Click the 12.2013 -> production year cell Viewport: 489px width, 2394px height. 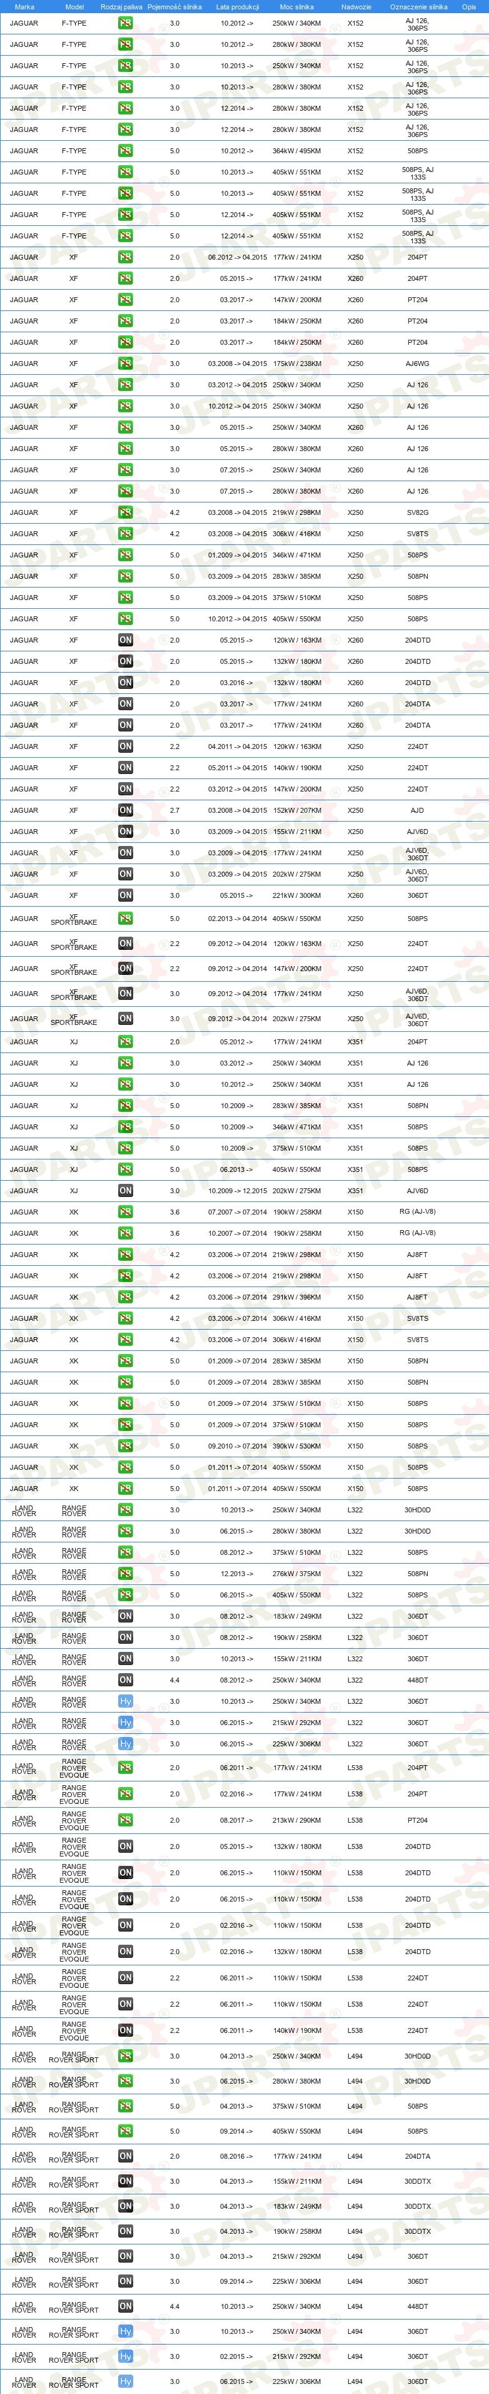coord(238,1574)
